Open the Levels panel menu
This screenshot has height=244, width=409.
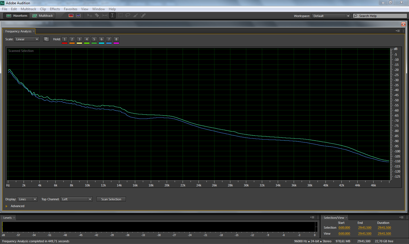click(x=312, y=217)
